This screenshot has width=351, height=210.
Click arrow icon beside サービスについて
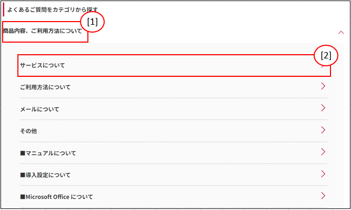[323, 66]
